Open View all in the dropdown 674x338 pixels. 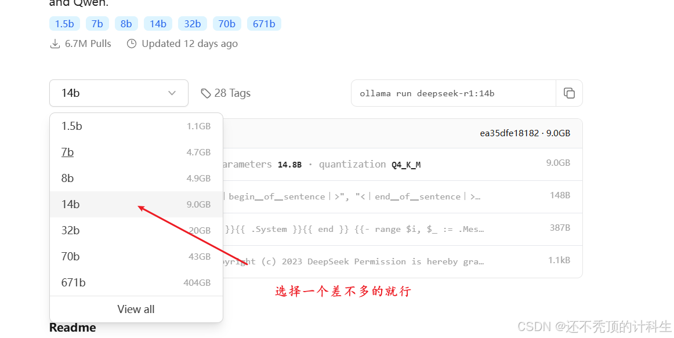pos(136,309)
